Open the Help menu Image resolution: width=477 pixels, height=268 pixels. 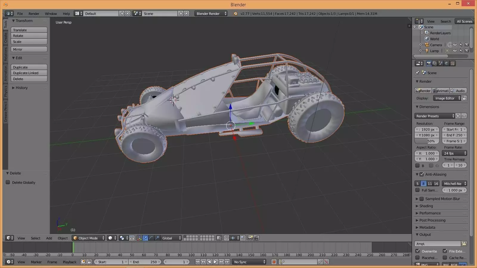[66, 13]
